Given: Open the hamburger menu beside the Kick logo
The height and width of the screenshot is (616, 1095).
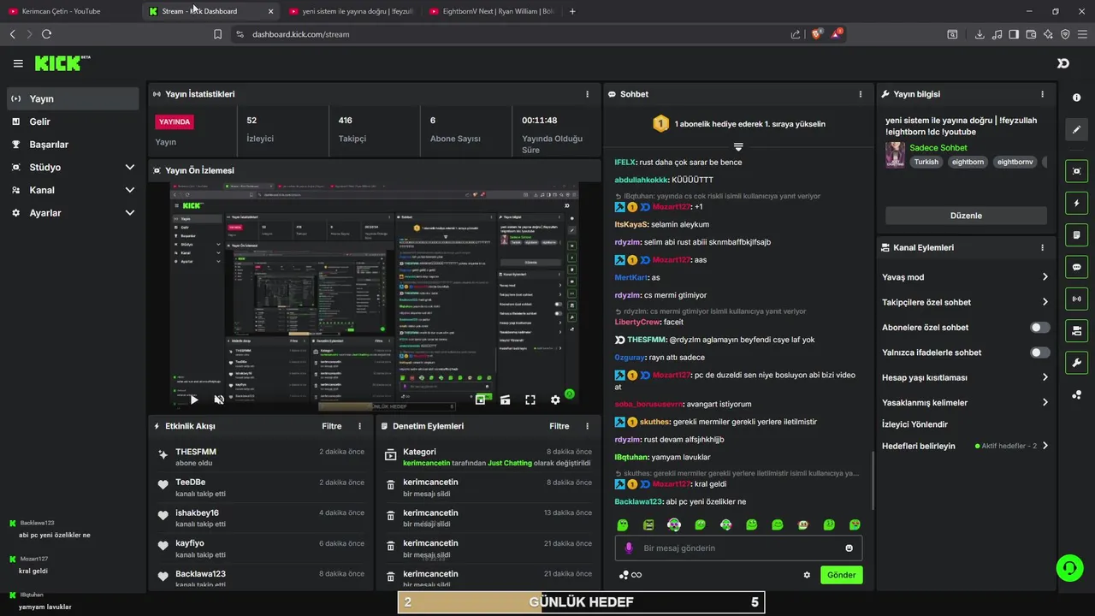Looking at the screenshot, I should 18,63.
